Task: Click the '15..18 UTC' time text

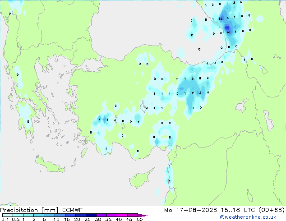Action: pyautogui.click(x=238, y=210)
